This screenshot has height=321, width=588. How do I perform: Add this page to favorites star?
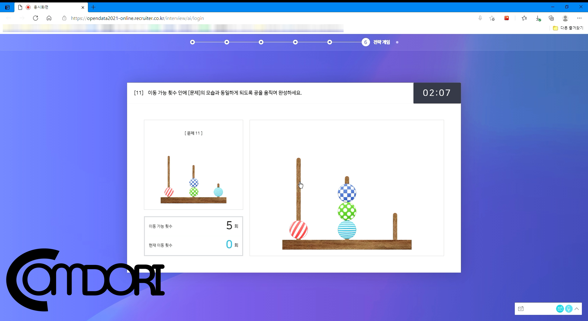pyautogui.click(x=492, y=18)
